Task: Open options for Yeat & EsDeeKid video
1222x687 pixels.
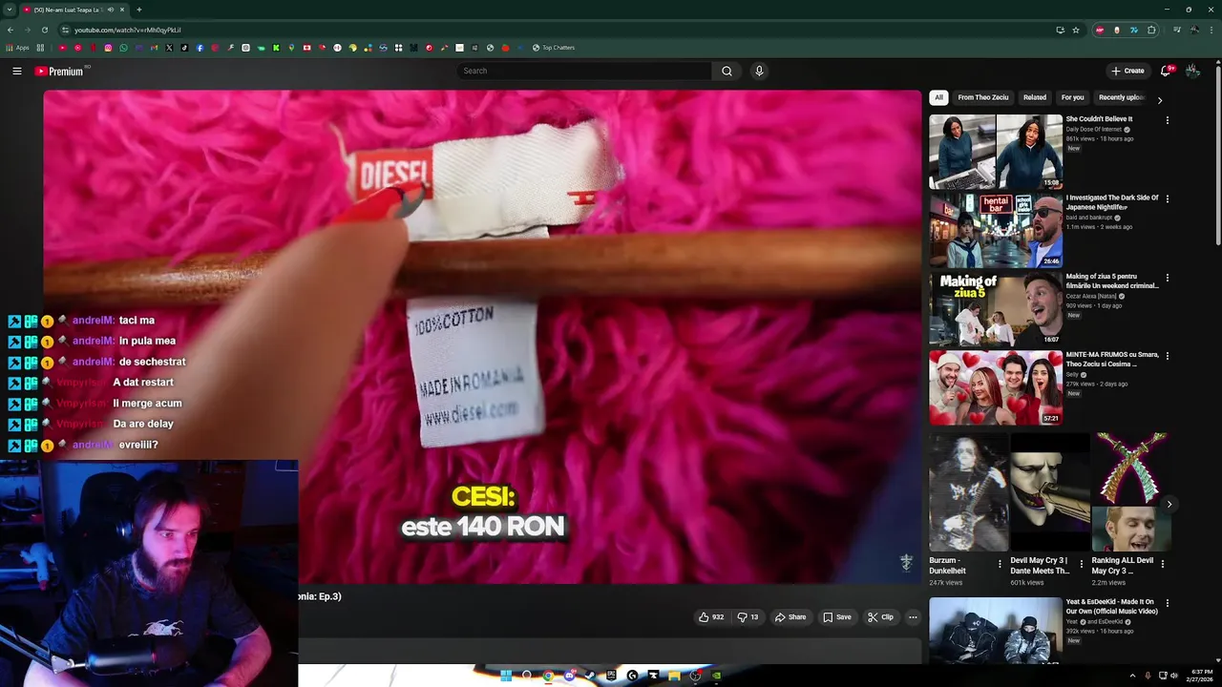Action: [x=1167, y=604]
